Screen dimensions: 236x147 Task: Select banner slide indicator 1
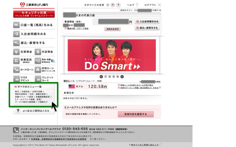pos(106,77)
